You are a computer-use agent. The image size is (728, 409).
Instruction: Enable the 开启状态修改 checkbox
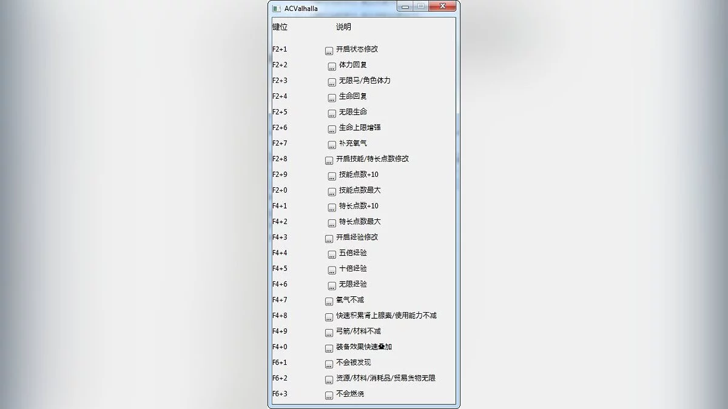[329, 51]
